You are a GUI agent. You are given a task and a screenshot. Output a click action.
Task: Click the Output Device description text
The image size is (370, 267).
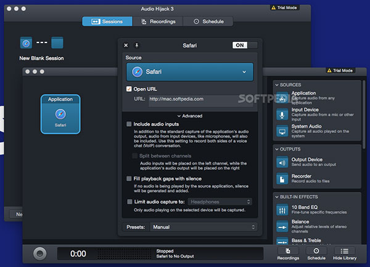click(x=314, y=165)
